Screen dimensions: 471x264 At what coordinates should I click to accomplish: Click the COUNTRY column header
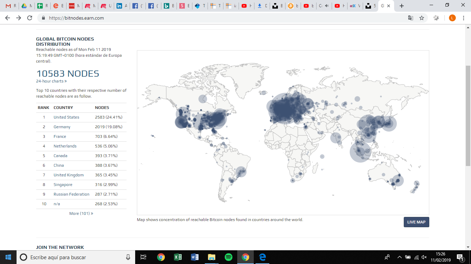pos(63,108)
